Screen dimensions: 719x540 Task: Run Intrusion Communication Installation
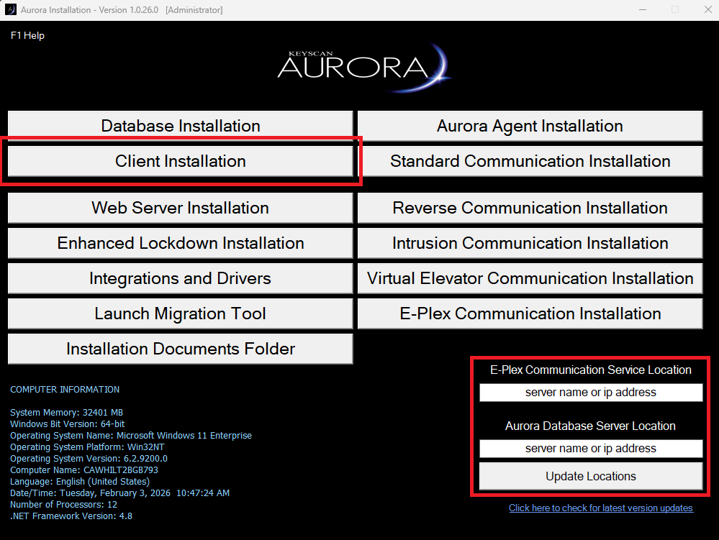click(530, 243)
